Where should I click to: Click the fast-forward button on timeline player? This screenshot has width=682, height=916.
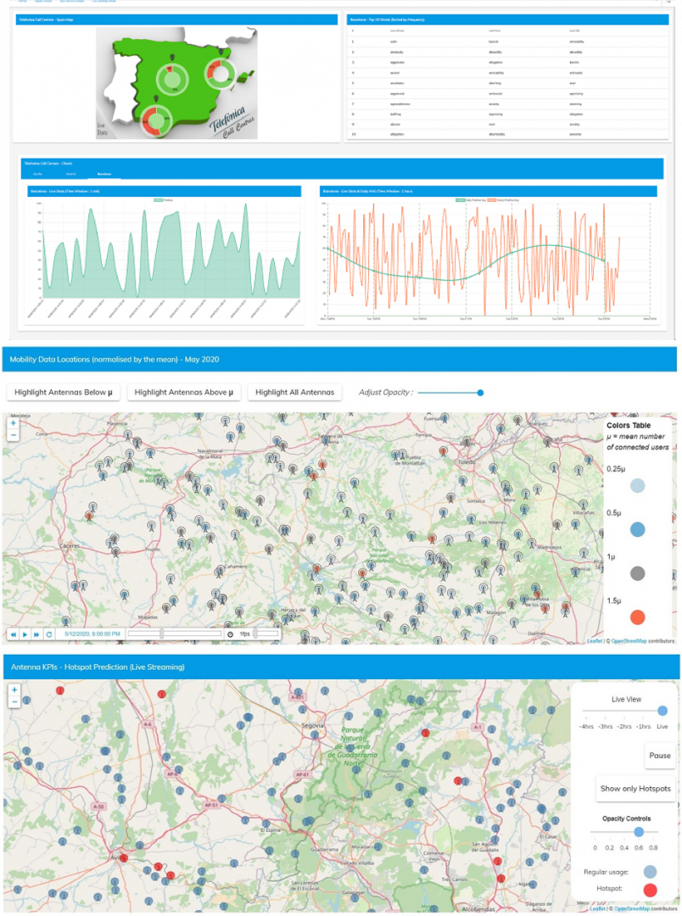[x=36, y=634]
